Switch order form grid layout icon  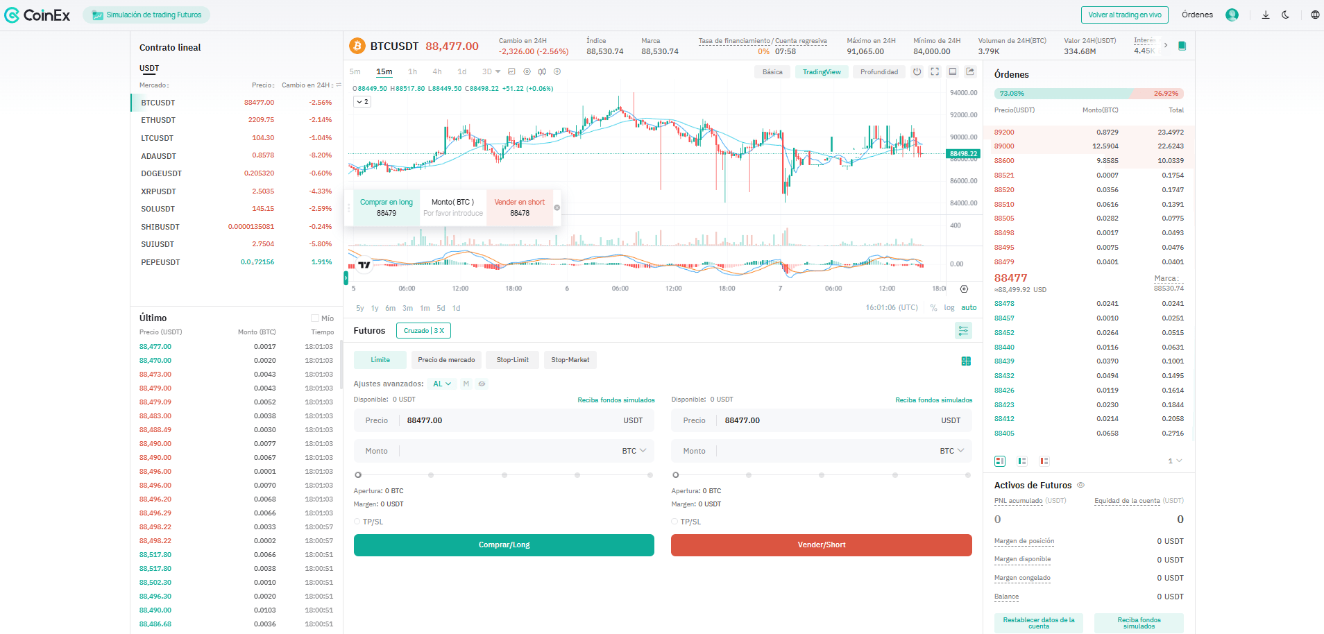click(966, 361)
